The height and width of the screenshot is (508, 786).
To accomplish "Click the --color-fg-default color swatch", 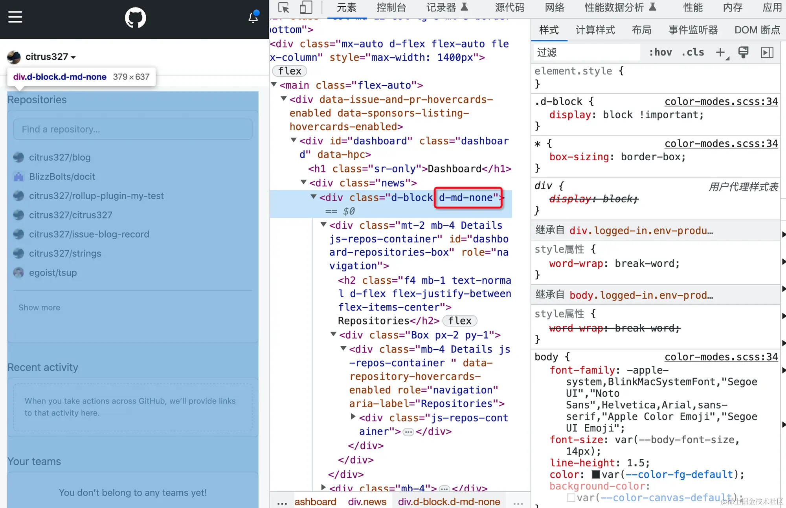I will point(596,475).
